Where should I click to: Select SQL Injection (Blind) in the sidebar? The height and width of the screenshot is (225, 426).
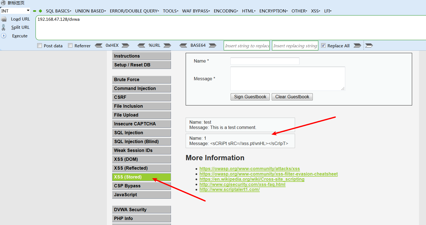coord(142,141)
